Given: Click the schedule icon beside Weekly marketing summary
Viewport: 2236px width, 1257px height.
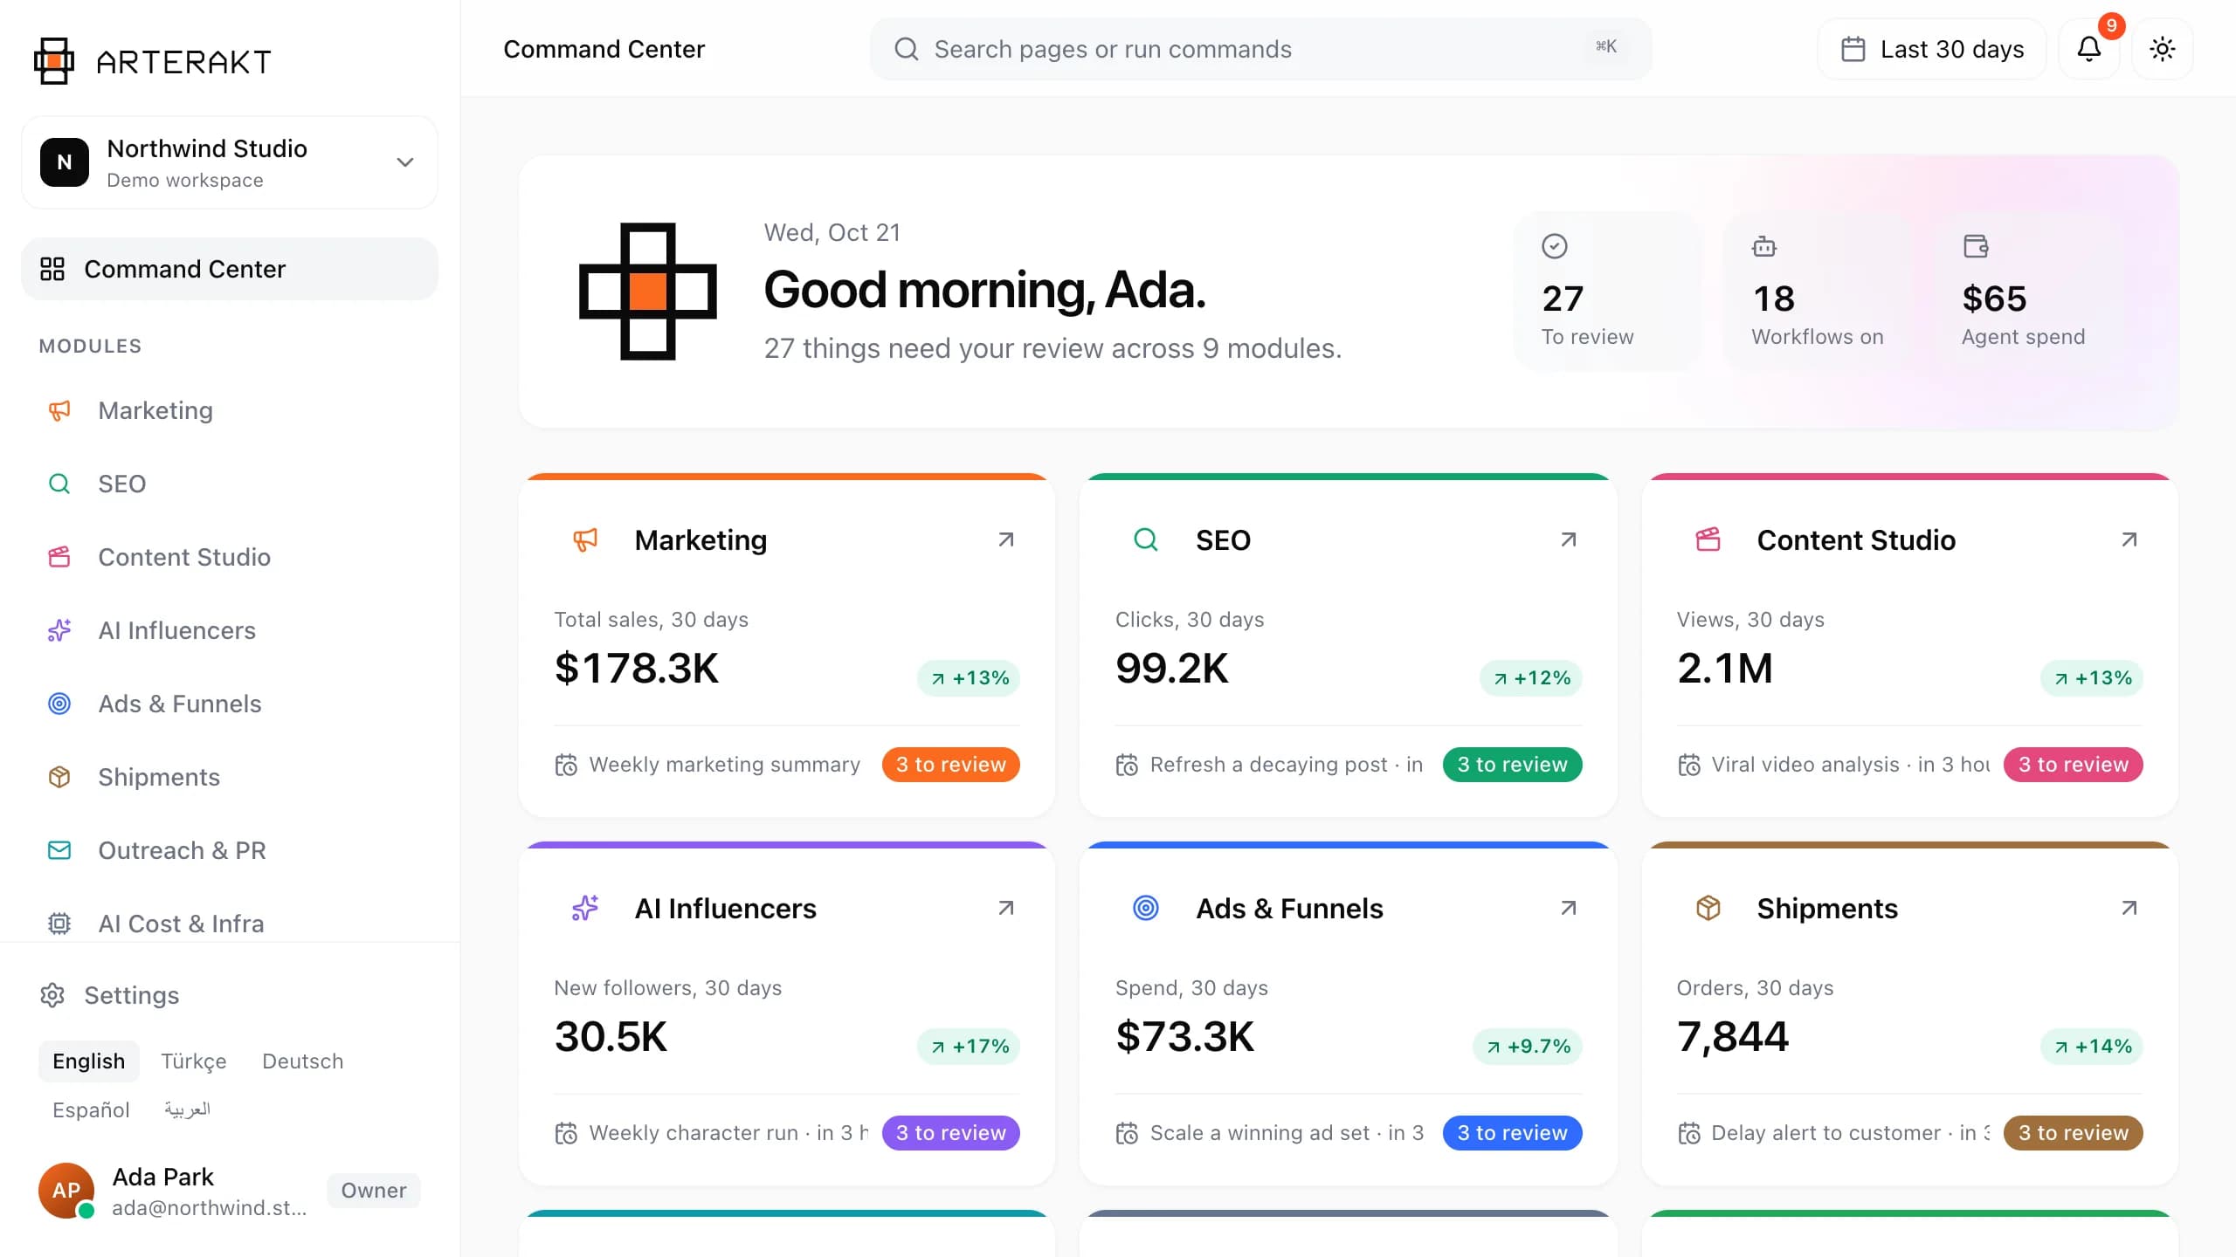Looking at the screenshot, I should 566,765.
